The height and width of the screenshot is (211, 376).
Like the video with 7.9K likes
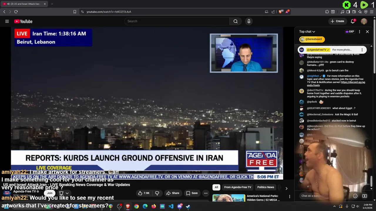(144, 193)
